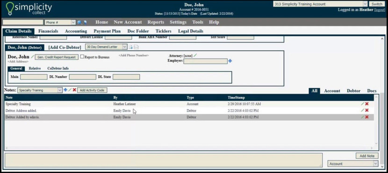Expand the 30 Day Demand Letter dropdown
Image resolution: width=388 pixels, height=173 pixels.
click(x=106, y=47)
